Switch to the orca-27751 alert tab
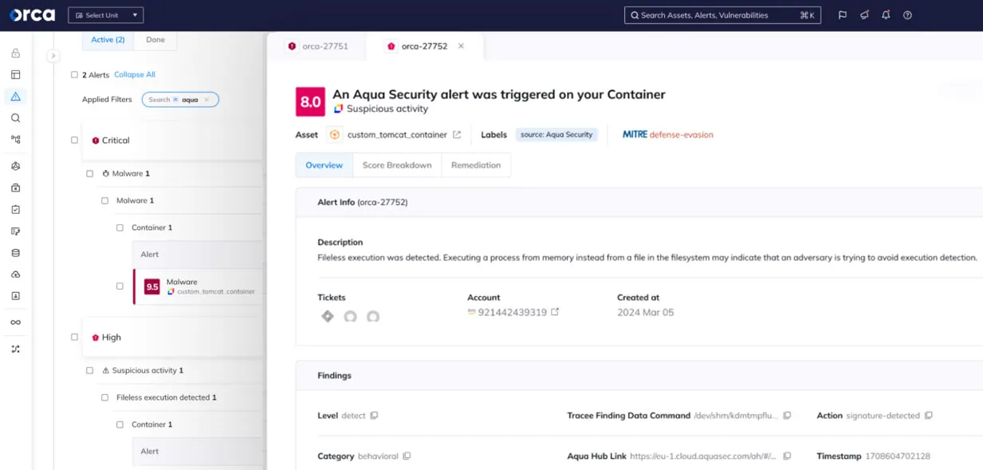The image size is (983, 470). pos(317,46)
